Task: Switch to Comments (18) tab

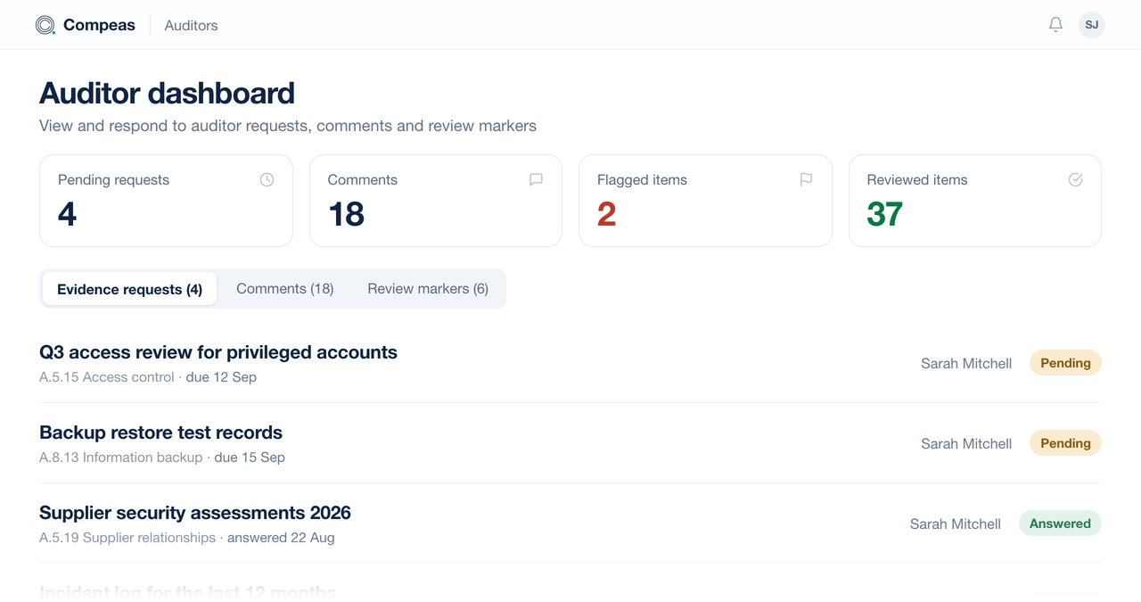Action: coord(285,289)
